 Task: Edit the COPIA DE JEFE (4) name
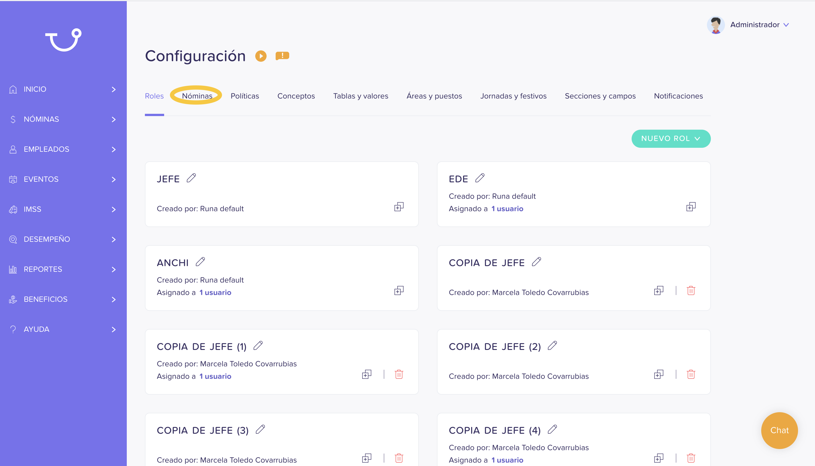(552, 429)
